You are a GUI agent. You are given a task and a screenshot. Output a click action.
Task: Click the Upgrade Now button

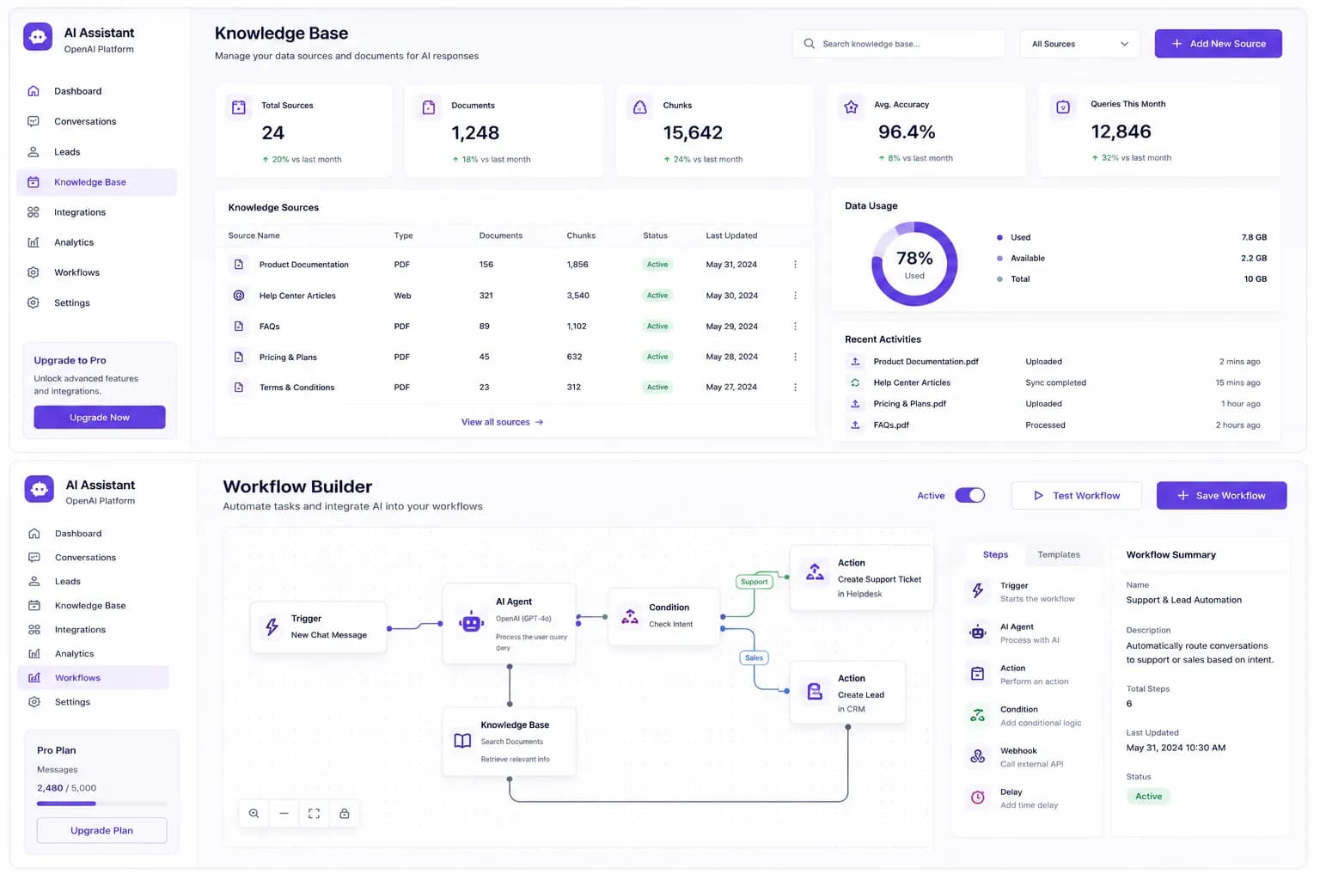tap(100, 418)
